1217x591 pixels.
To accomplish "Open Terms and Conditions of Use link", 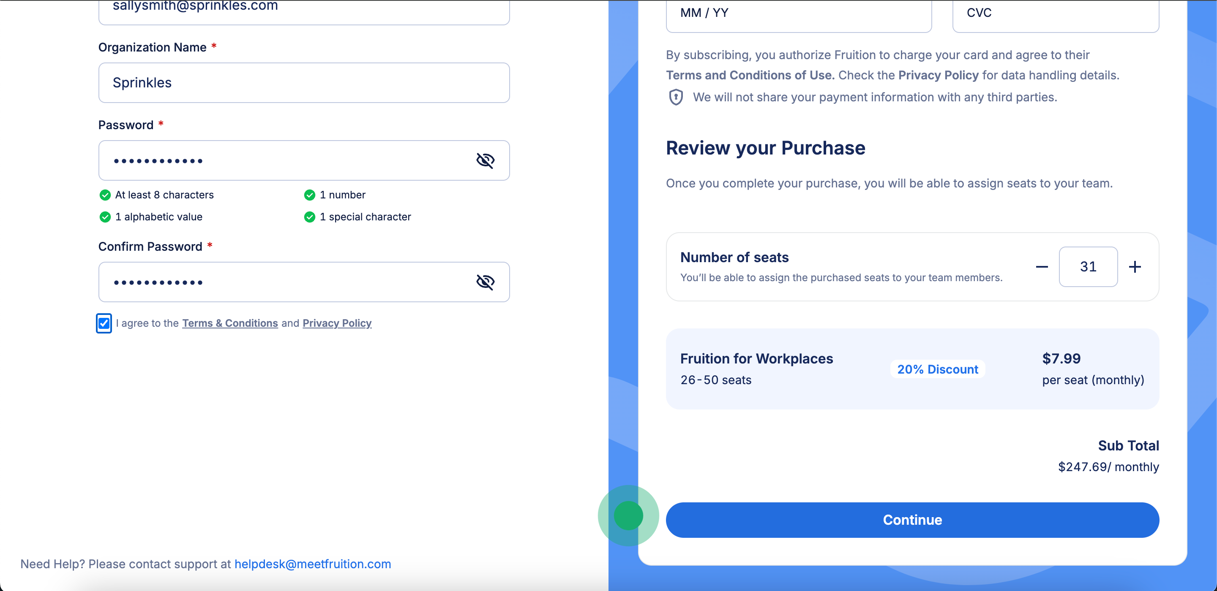I will coord(750,76).
